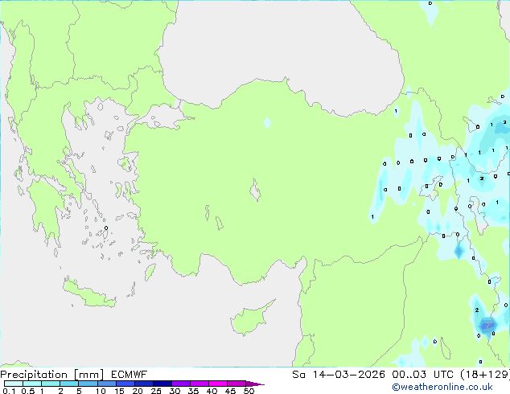Click the 30–35 mm purple legend swatch
The height and width of the screenshot is (394, 510).
(x=180, y=384)
